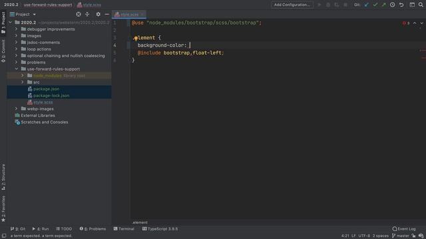Expand the debugger improvements folder
The image size is (426, 239).
(x=16, y=29)
